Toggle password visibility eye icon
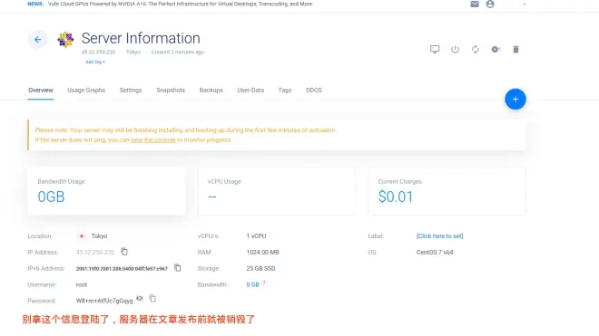Viewport: 599px width, 336px height. click(140, 299)
